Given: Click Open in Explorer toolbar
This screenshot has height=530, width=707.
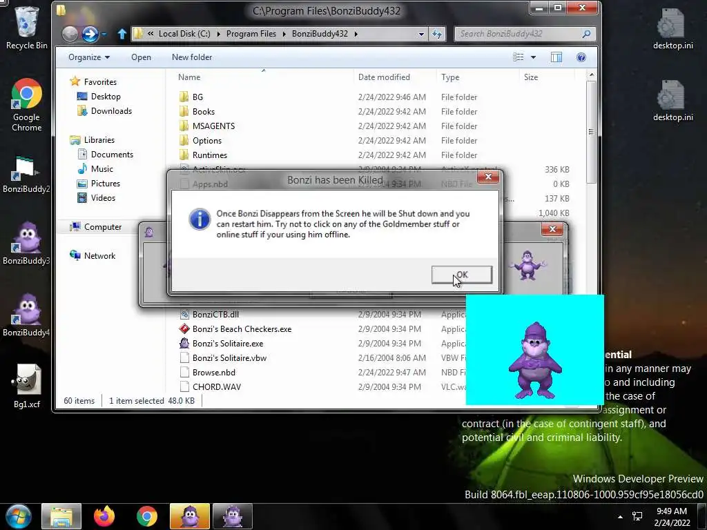Looking at the screenshot, I should [141, 57].
